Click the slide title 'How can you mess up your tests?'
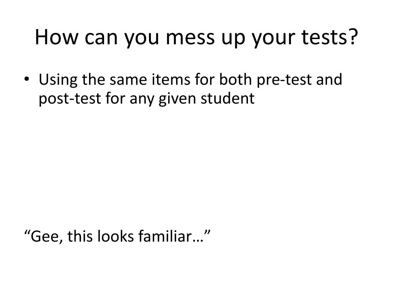This screenshot has height=294, width=393. coord(196,38)
